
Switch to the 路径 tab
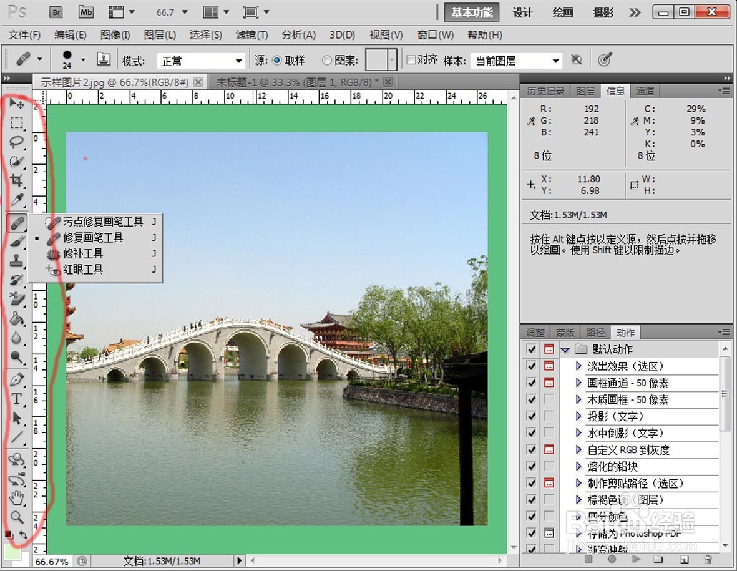click(x=595, y=333)
